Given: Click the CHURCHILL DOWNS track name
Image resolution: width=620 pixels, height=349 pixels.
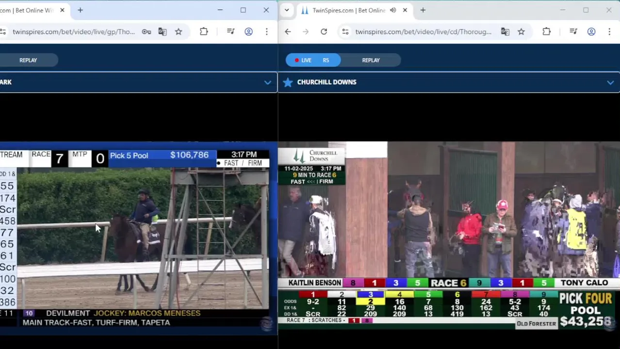Looking at the screenshot, I should [x=326, y=82].
